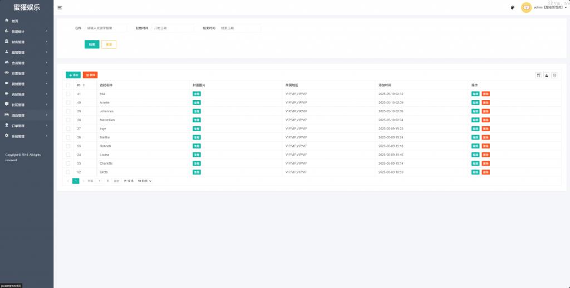Click the export table icon
Viewport: 570px width, 288px height.
(x=546, y=75)
